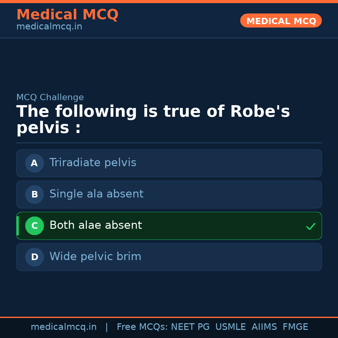Click the letter A circle icon

point(34,163)
